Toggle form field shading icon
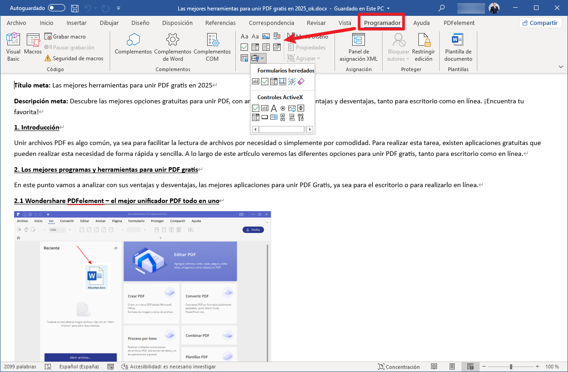The height and width of the screenshot is (372, 568). [292, 82]
